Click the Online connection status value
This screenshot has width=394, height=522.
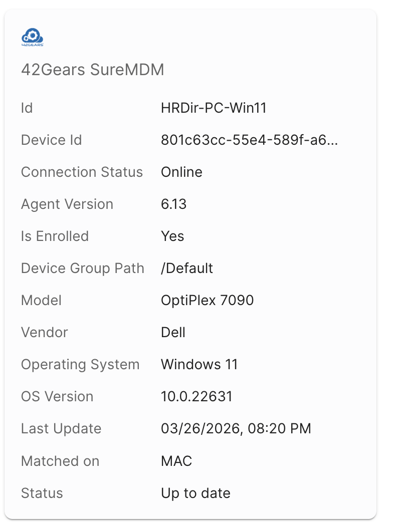181,172
